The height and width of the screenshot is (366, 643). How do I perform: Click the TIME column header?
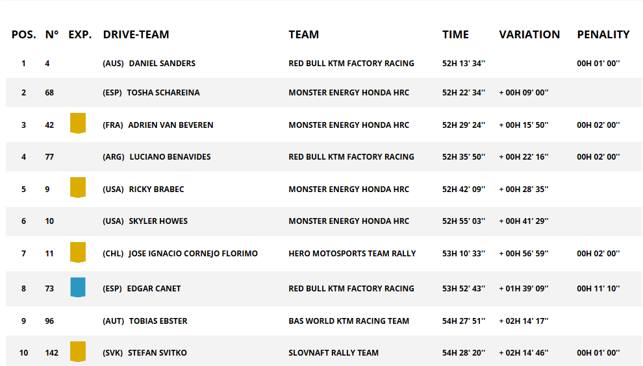click(x=455, y=34)
